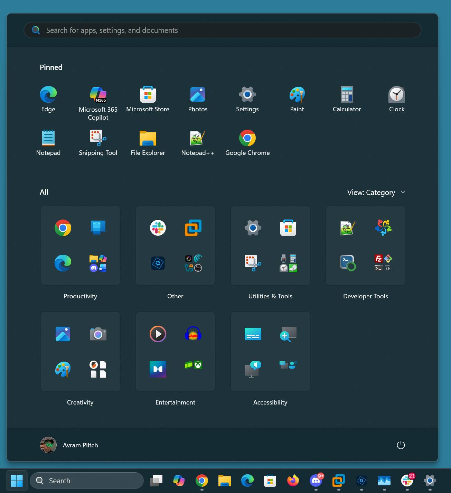Click the Start menu search field
This screenshot has width=451, height=493.
(x=222, y=30)
